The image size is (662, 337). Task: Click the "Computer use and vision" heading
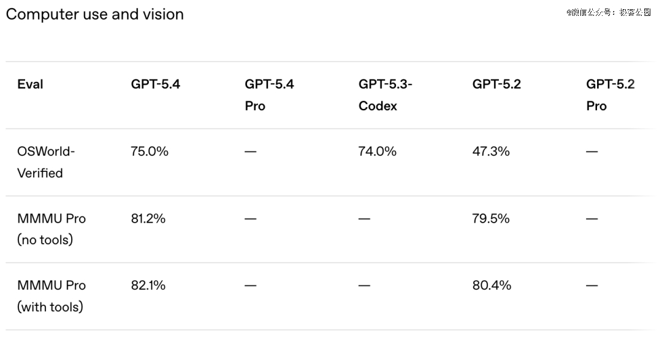click(95, 15)
